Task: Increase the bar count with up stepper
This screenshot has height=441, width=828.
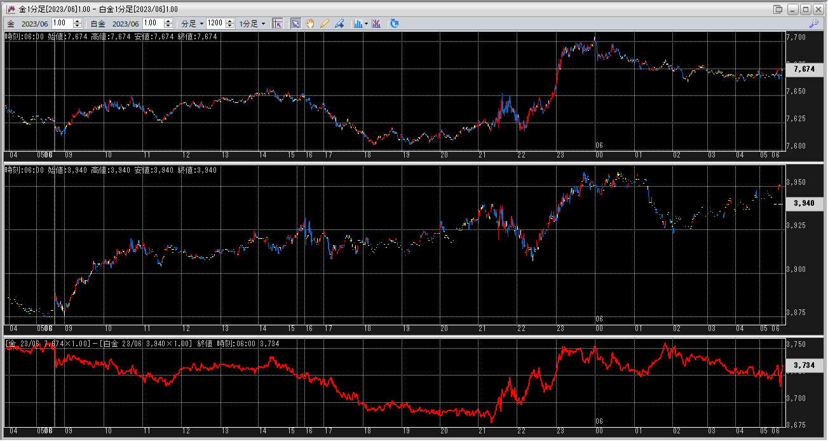Action: click(x=229, y=21)
